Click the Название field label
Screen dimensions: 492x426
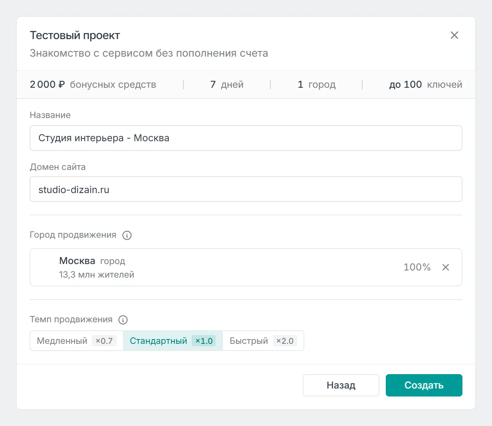tap(50, 115)
